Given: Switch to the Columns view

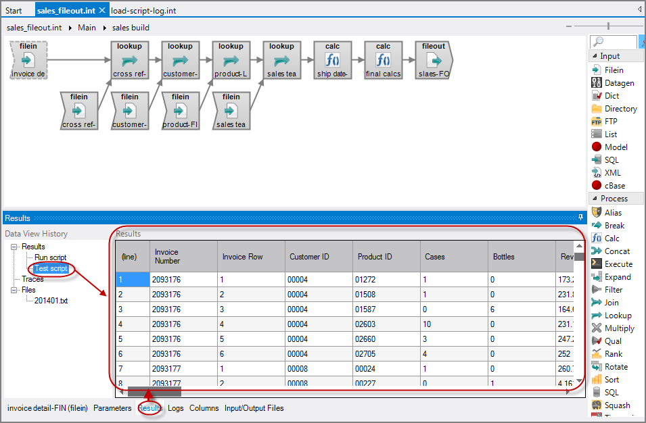Looking at the screenshot, I should pos(204,408).
